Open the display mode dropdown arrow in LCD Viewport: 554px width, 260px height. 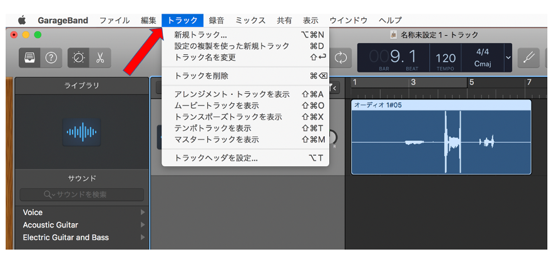pyautogui.click(x=508, y=57)
